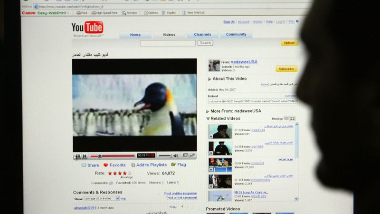This screenshot has height=214, width=380.
Task: Open the related video with 21,953 views
Action: 220,165
